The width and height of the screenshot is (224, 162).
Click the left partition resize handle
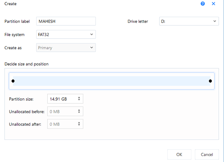[13, 81]
